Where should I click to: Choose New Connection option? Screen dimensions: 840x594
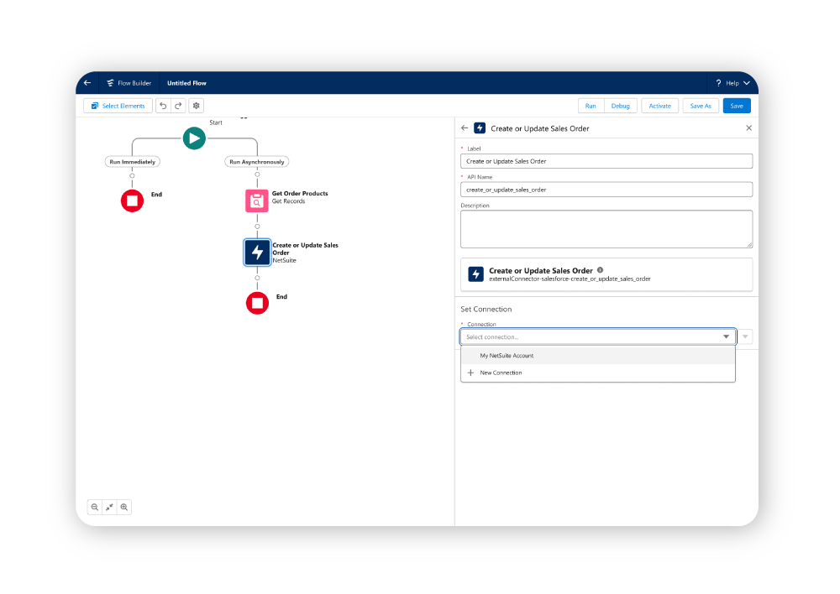click(598, 373)
